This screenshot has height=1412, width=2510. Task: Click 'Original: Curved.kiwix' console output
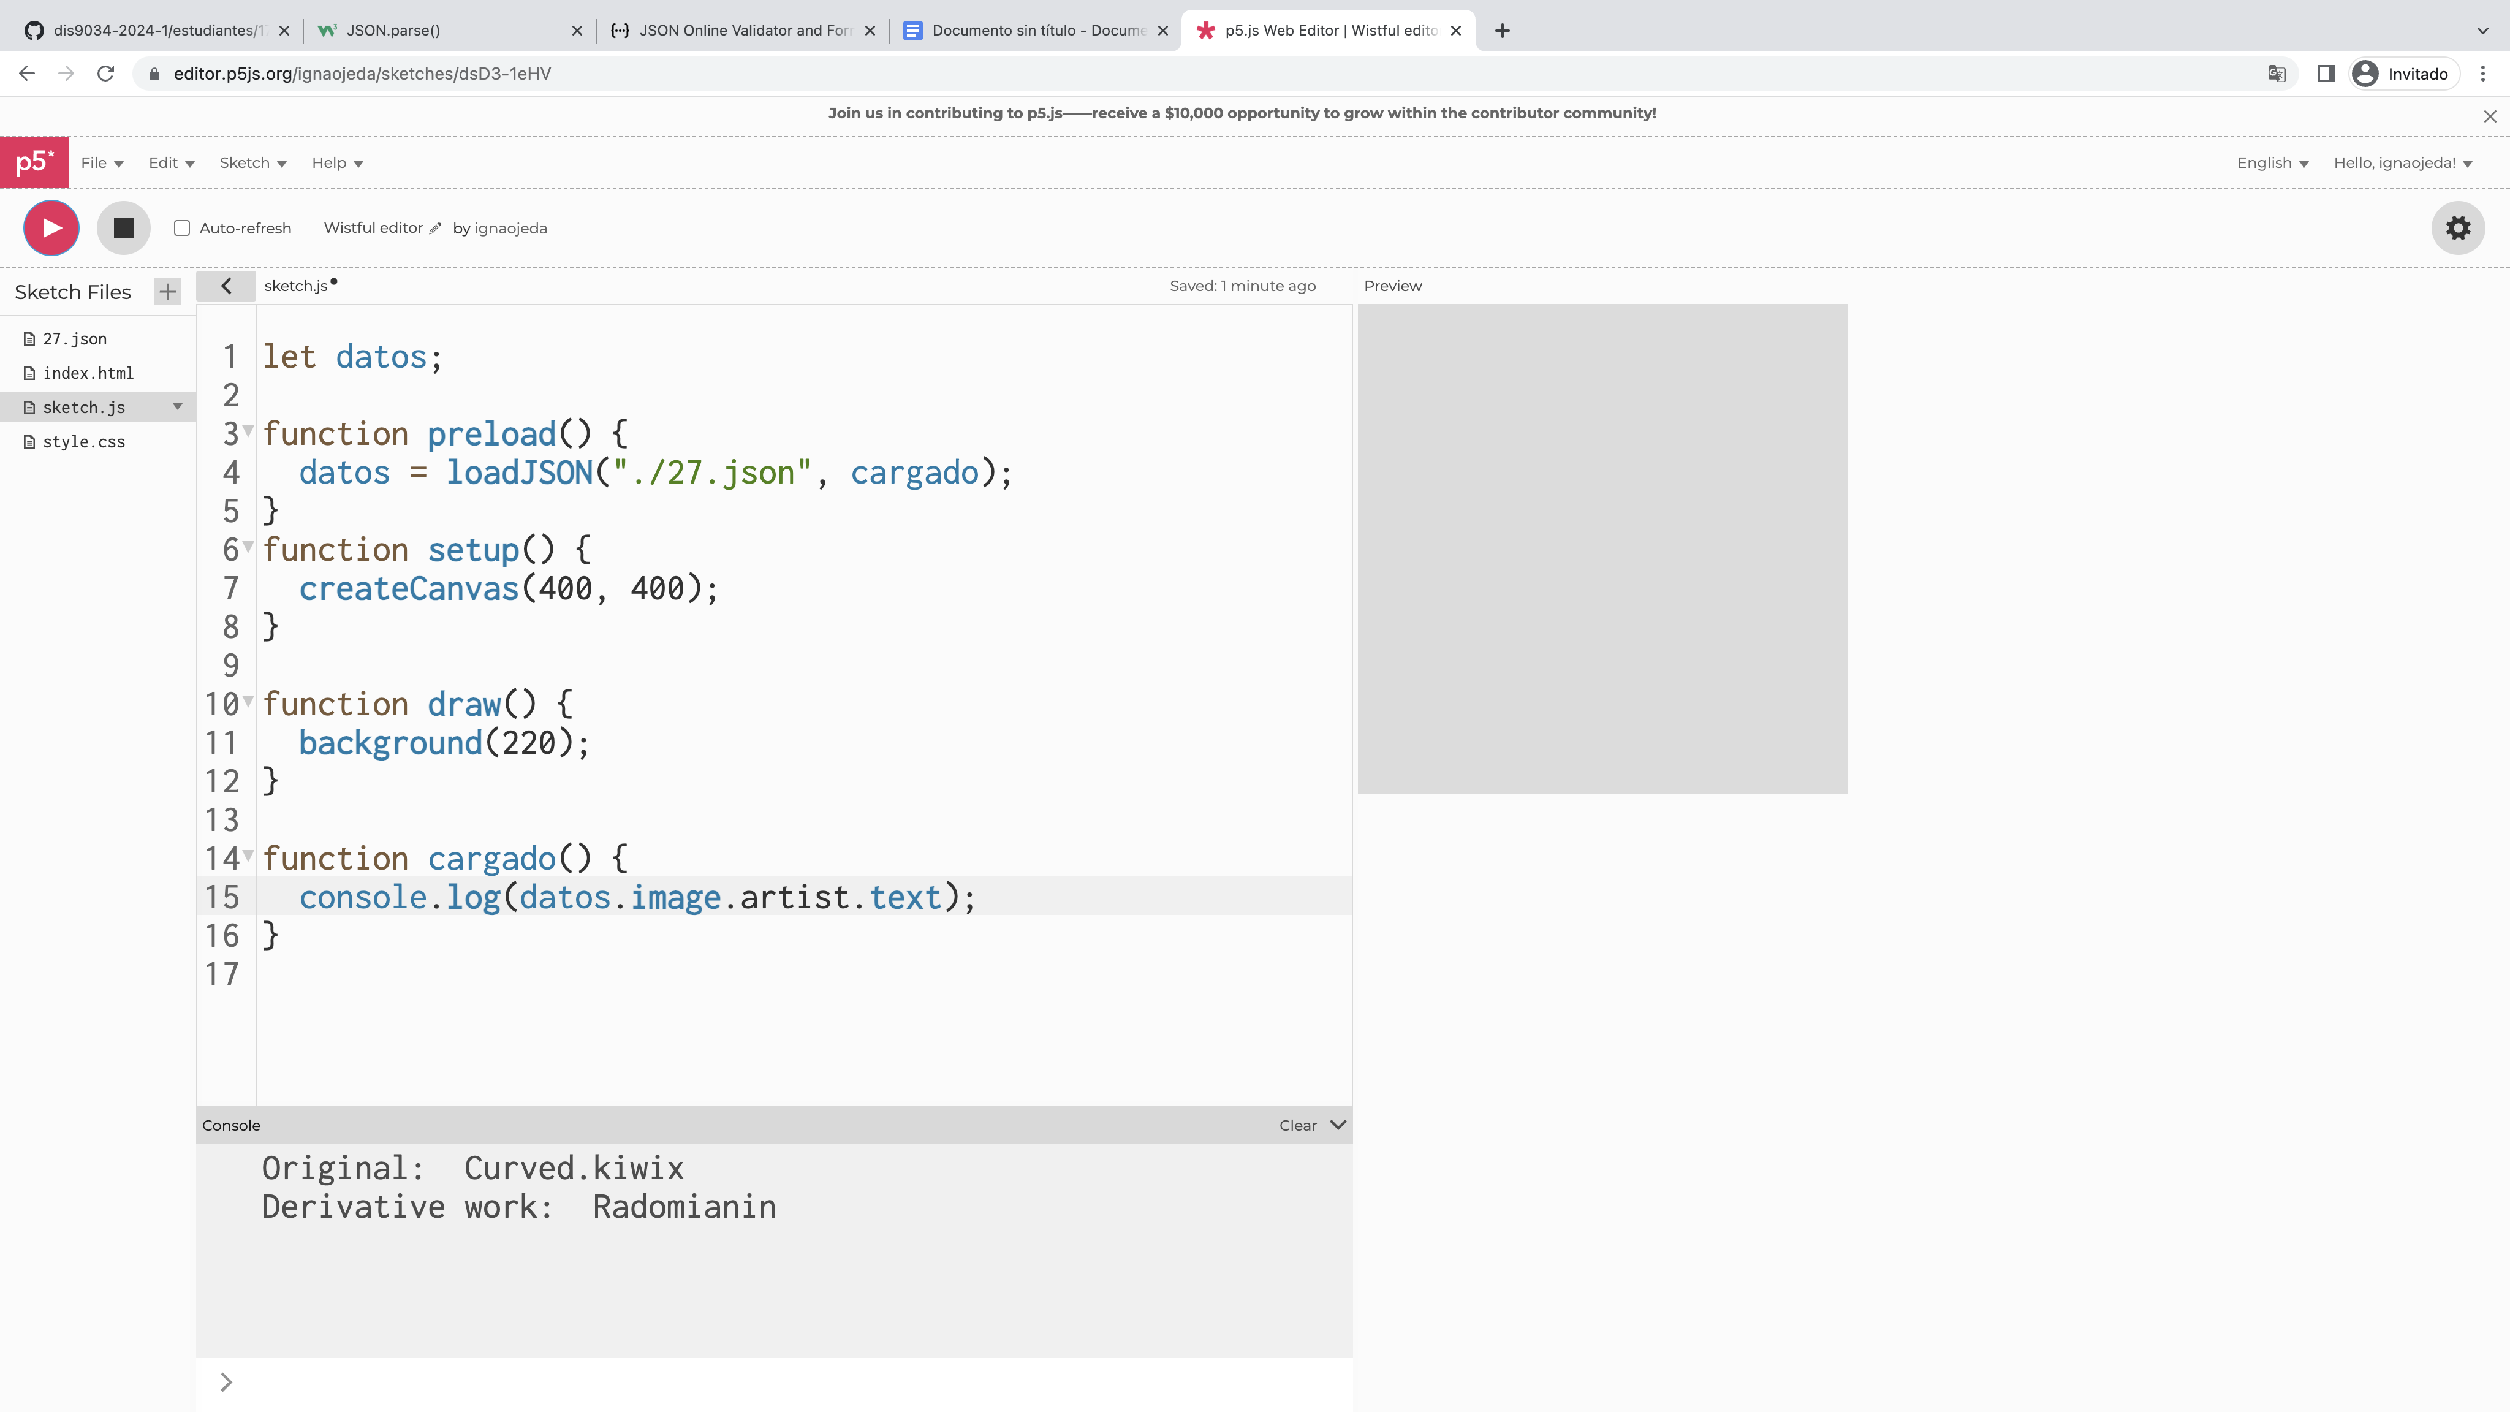pyautogui.click(x=472, y=1168)
